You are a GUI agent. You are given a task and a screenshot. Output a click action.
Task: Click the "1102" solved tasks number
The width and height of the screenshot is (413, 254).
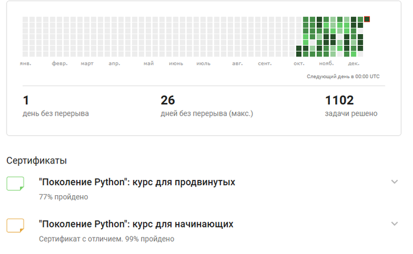point(339,100)
